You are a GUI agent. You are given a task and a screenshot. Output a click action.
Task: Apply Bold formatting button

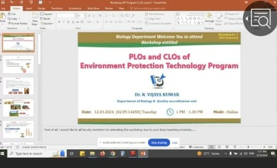(x=59, y=22)
